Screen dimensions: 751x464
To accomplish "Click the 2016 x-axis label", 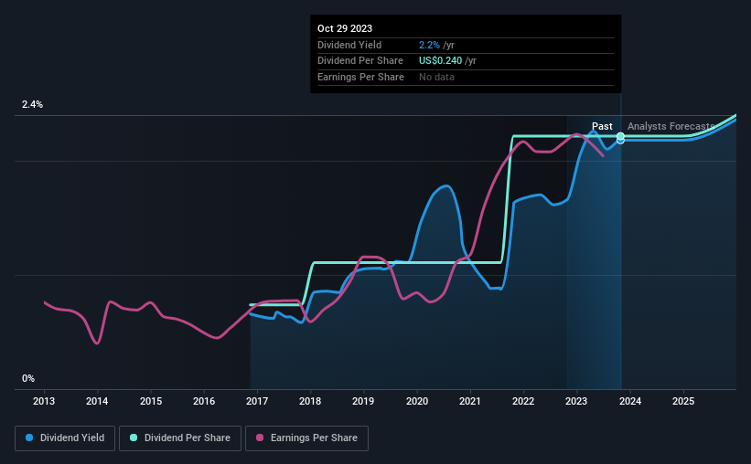I will point(204,401).
